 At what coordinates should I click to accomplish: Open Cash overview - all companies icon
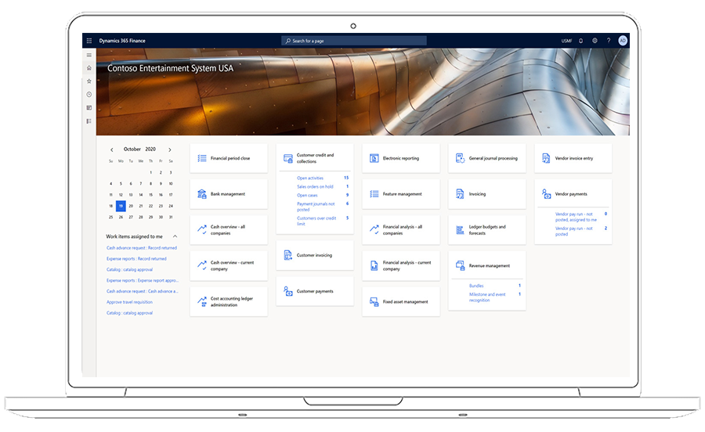coord(202,229)
